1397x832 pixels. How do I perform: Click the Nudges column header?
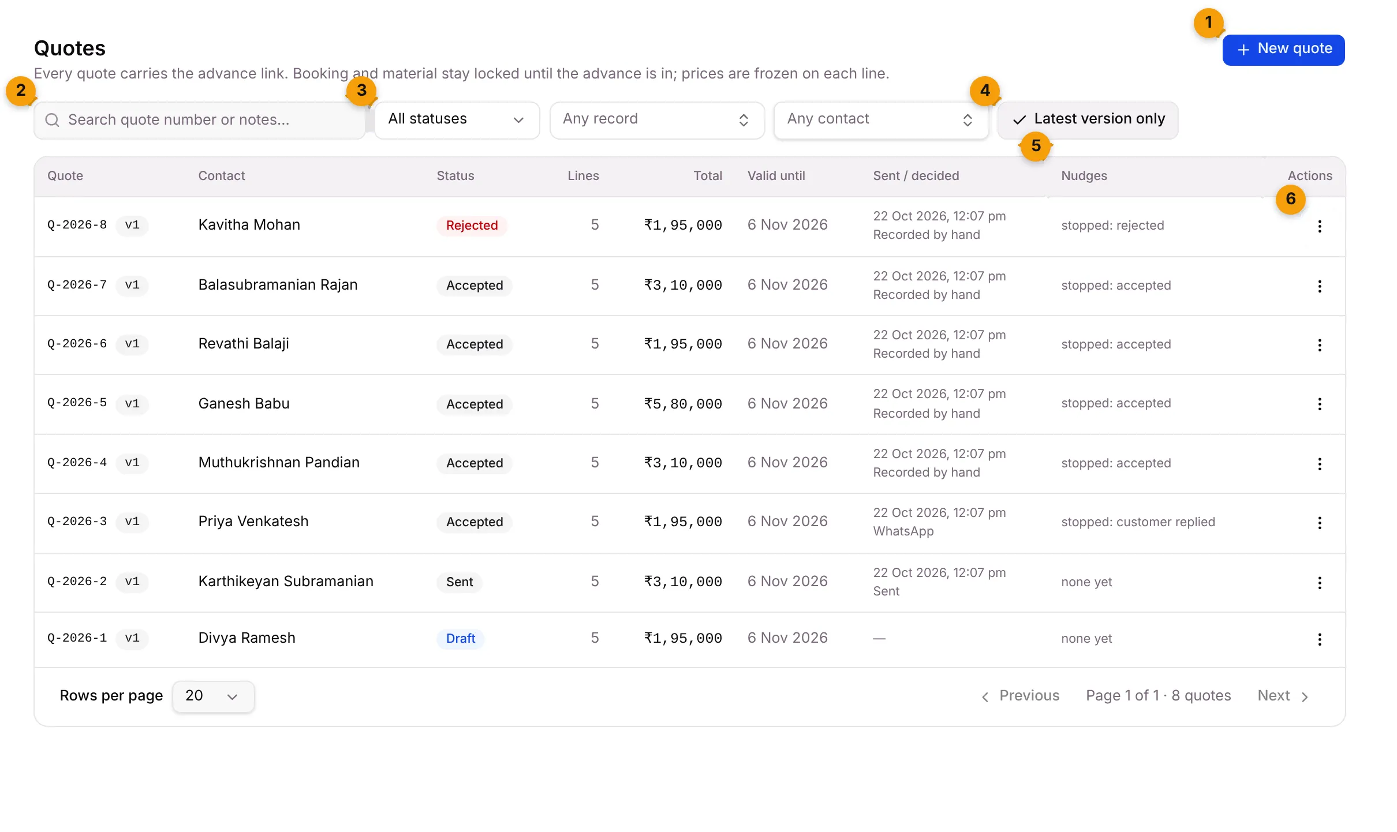(1084, 176)
